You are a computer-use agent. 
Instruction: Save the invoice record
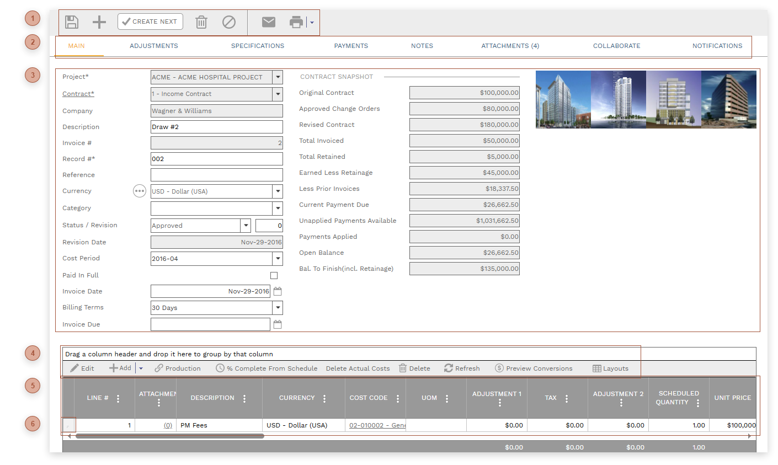[72, 22]
